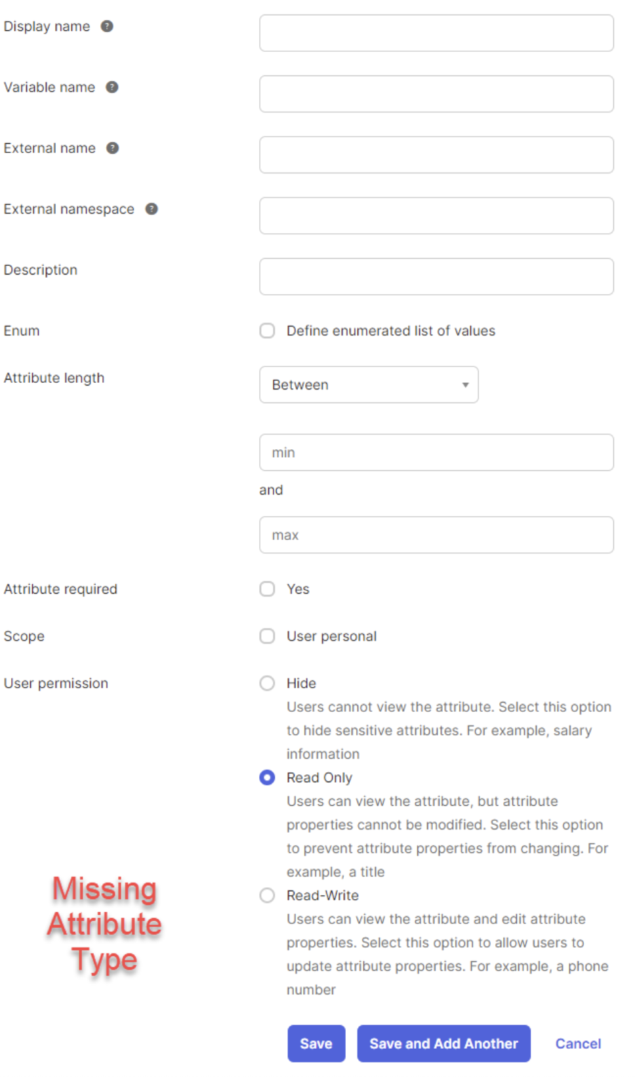Click the max length field
This screenshot has height=1077, width=635.
(436, 535)
